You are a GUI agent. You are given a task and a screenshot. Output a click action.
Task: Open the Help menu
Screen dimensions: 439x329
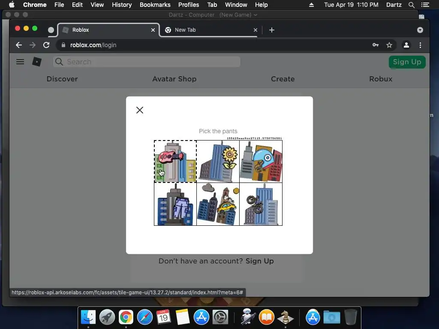[261, 5]
